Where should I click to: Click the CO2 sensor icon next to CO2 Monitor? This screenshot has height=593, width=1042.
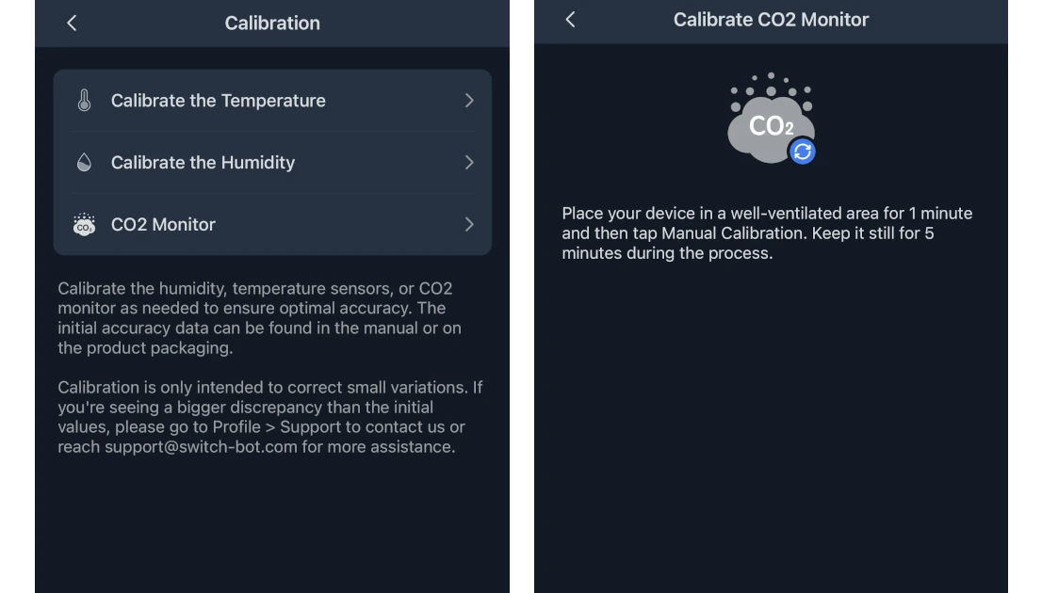[84, 224]
